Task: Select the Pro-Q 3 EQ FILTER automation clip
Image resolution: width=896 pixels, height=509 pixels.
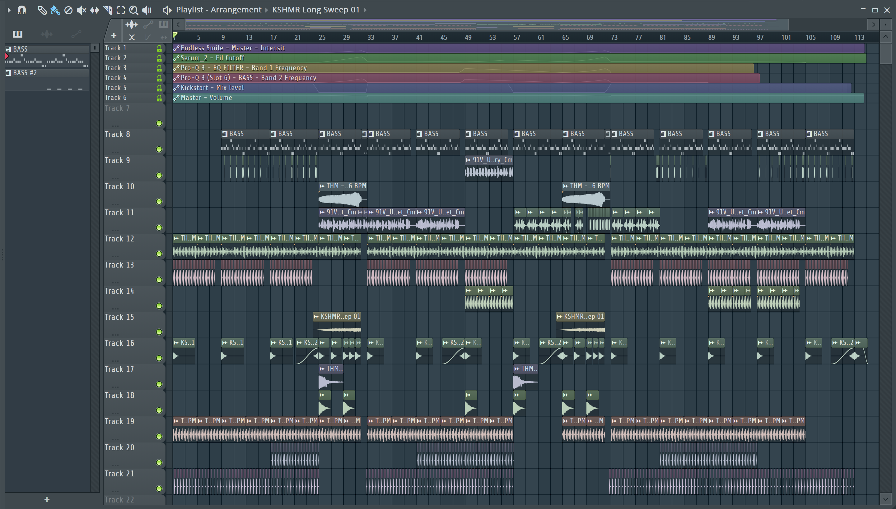Action: coord(463,68)
